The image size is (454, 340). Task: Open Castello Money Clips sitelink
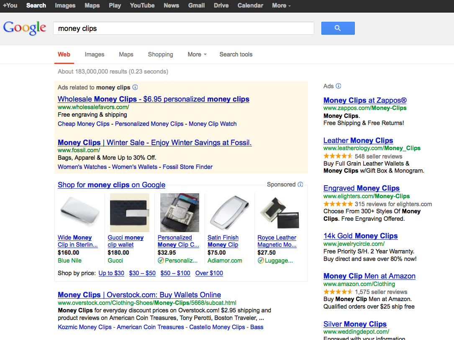pos(217,327)
